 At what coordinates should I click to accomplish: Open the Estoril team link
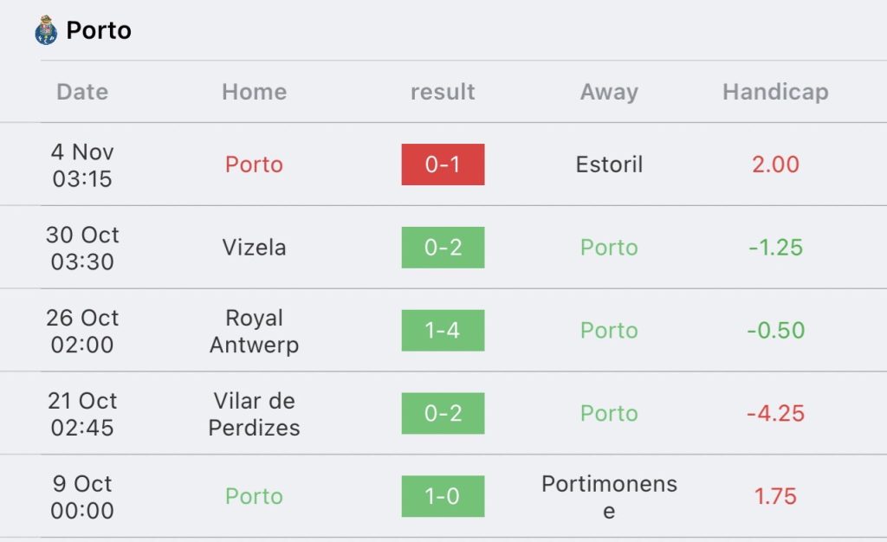click(x=609, y=165)
